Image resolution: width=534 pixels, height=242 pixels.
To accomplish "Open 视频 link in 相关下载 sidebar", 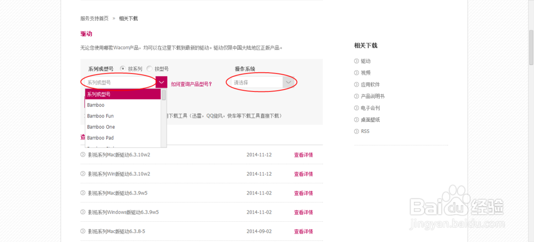I will tap(366, 73).
